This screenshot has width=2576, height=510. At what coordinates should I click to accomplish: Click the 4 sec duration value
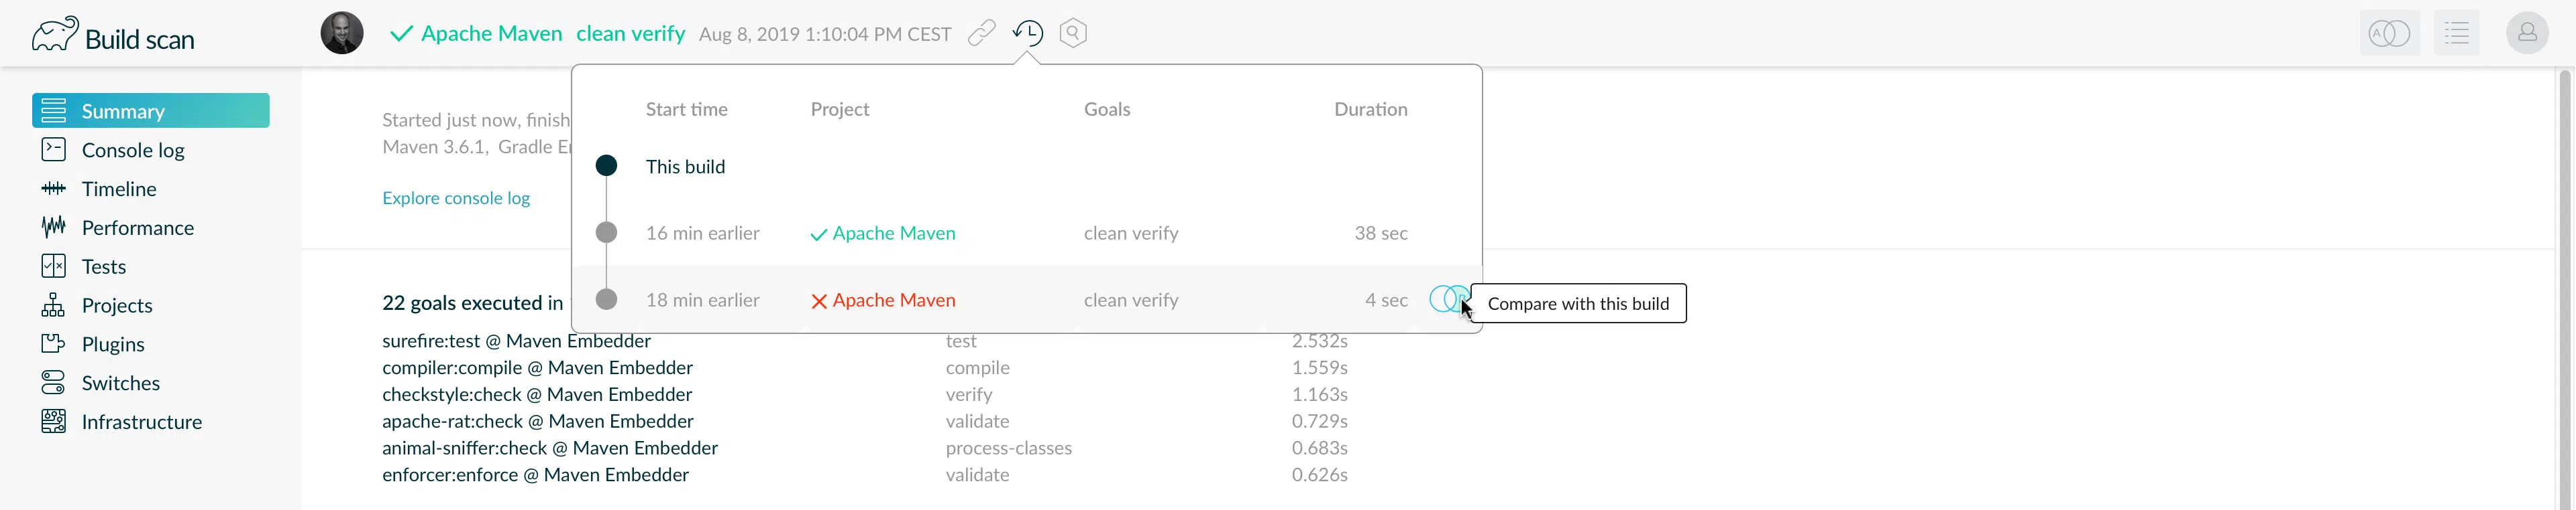coord(1386,301)
